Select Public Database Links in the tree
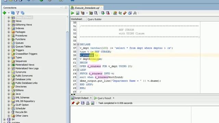 26,83
